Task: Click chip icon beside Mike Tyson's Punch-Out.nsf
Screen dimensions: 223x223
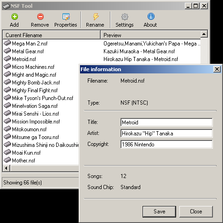Action: coord(7,98)
